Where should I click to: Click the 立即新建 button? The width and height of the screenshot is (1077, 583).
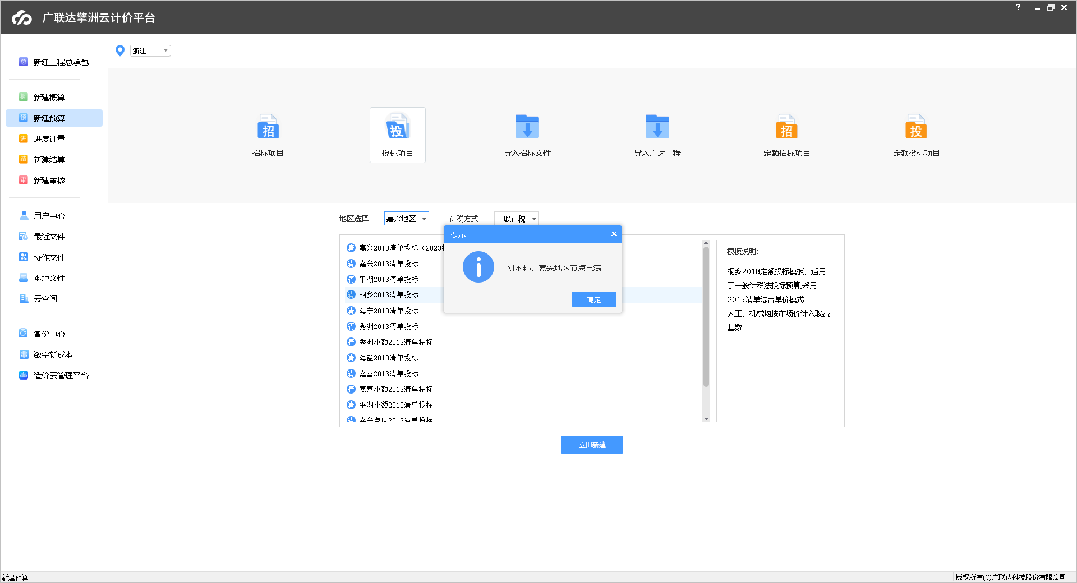pos(592,445)
